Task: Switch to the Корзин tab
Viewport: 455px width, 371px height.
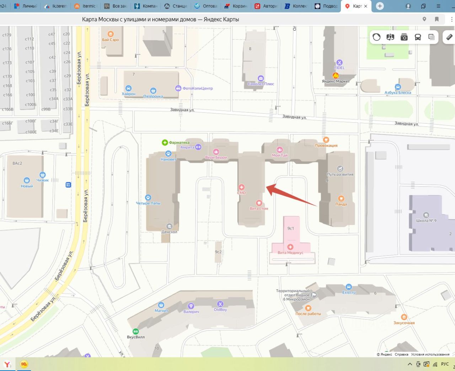Action: (x=236, y=6)
